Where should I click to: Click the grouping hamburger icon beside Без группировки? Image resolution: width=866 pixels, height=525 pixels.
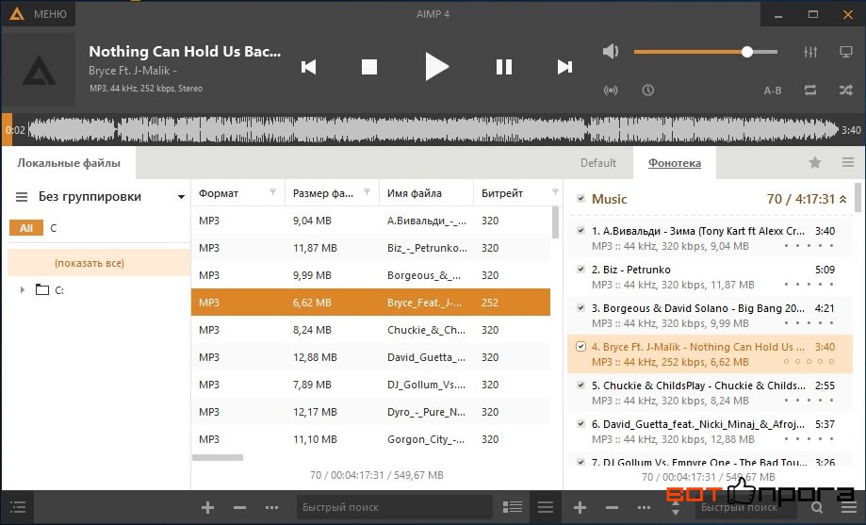point(22,197)
